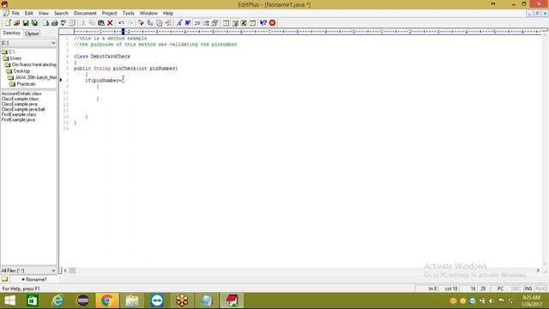The image size is (549, 309).
Task: Select the C:\ folder in tree
Action: point(11,51)
